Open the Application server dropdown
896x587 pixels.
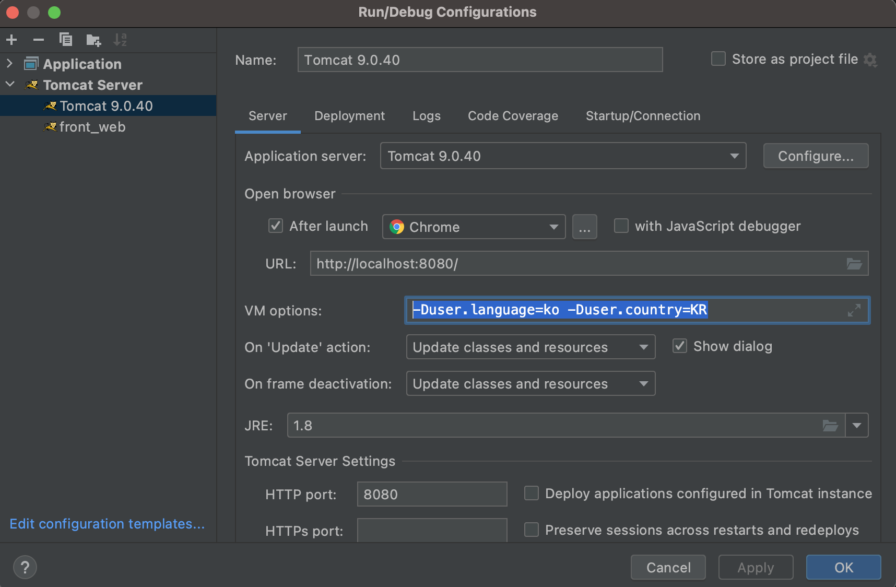point(563,156)
